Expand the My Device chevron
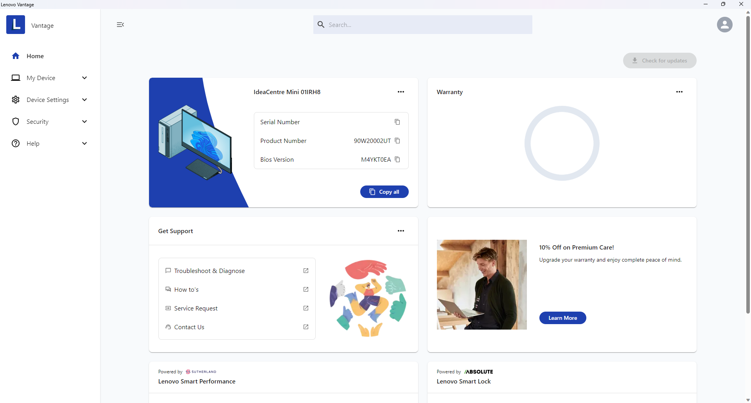The width and height of the screenshot is (751, 403). coord(84,78)
